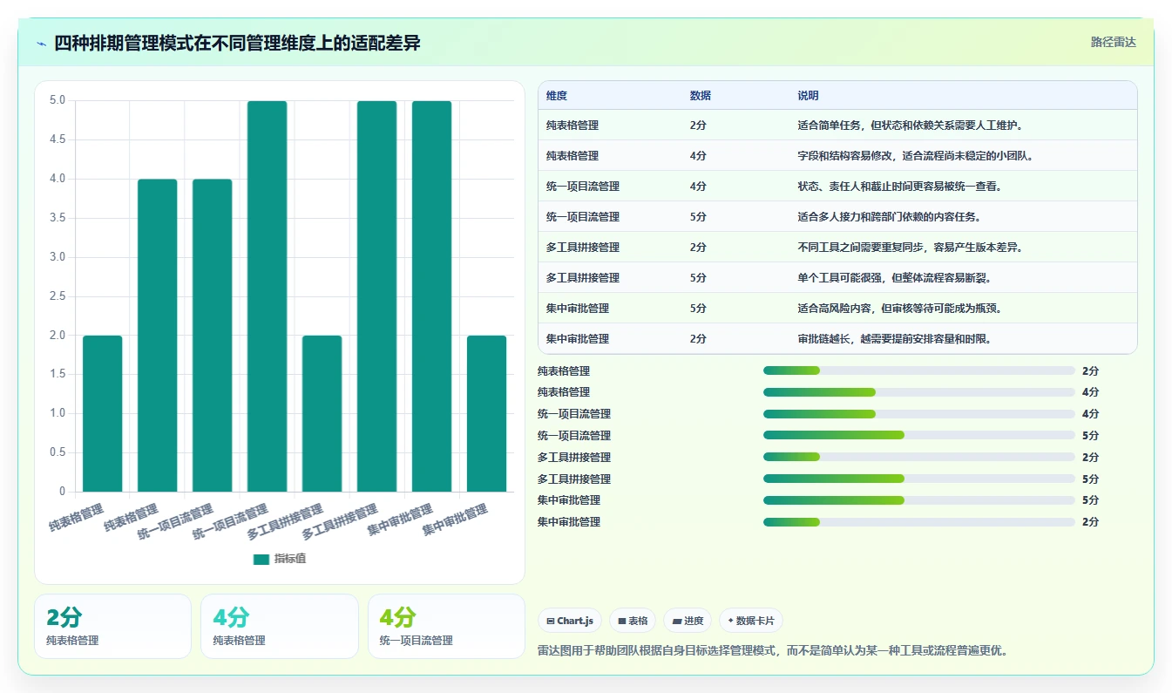
Task: Click the 多工具拼接管理 chart bar valued 2
Action: point(322,413)
